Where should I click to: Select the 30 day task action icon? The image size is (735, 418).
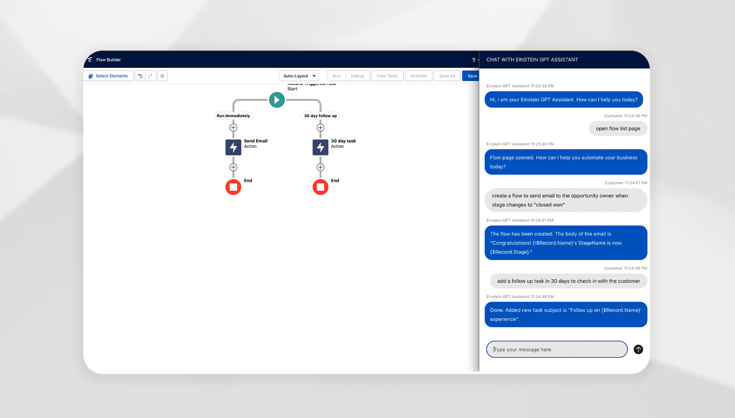pyautogui.click(x=320, y=147)
